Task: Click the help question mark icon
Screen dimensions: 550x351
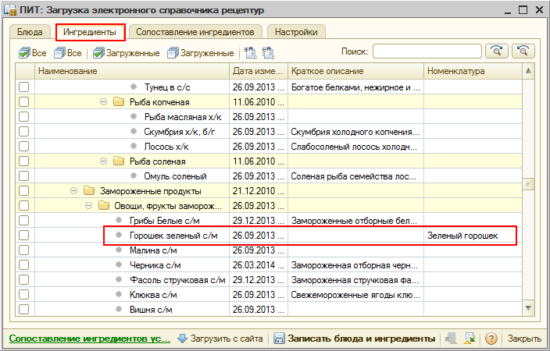Action: click(x=491, y=339)
